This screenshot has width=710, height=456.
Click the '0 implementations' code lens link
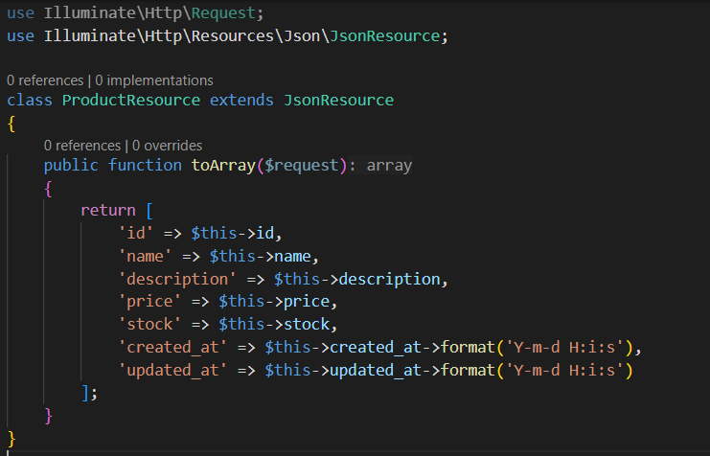pos(155,80)
